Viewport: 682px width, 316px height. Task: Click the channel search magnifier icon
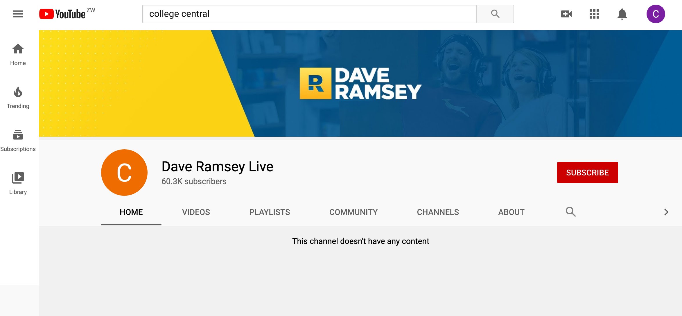click(x=571, y=212)
